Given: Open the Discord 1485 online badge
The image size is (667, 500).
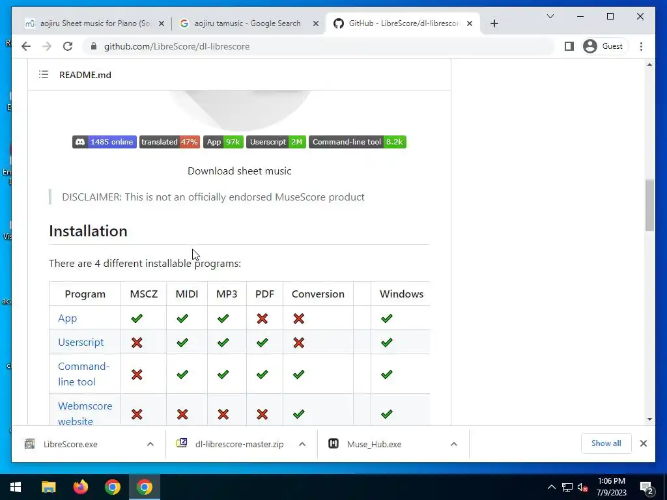Looking at the screenshot, I should pos(104,142).
